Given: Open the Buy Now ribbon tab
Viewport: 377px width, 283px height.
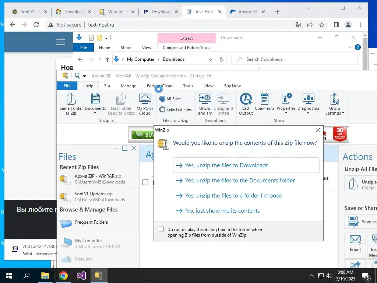Looking at the screenshot, I should coord(232,86).
